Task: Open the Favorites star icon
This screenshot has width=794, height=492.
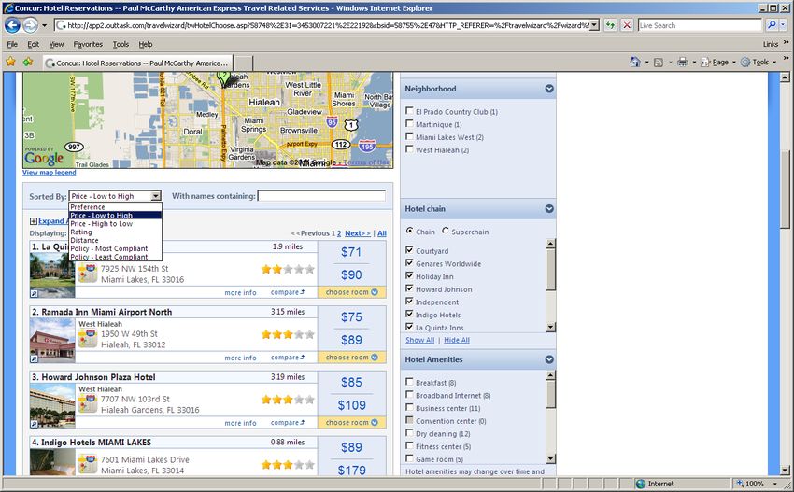Action: point(10,62)
